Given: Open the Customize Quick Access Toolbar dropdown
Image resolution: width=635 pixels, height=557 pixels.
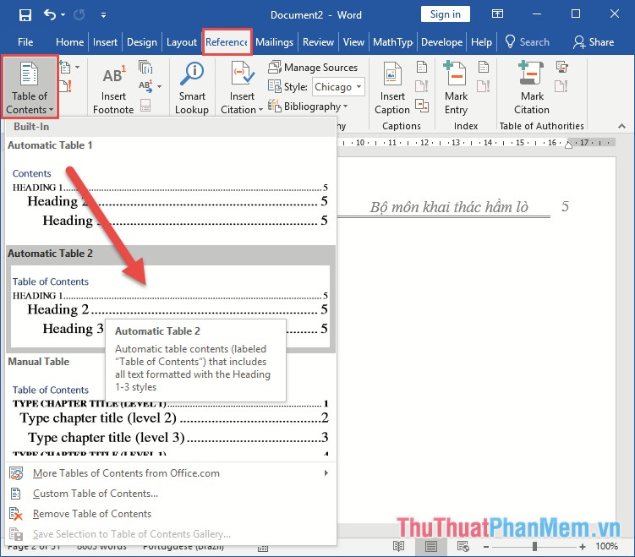Looking at the screenshot, I should point(104,15).
